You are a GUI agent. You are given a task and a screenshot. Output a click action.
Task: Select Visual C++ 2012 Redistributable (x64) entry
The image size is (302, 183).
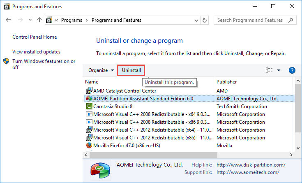(153, 130)
